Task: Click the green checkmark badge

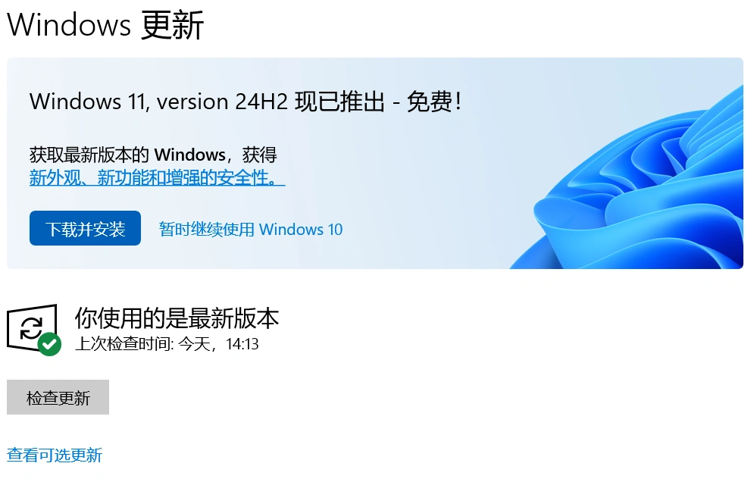Action: (49, 344)
